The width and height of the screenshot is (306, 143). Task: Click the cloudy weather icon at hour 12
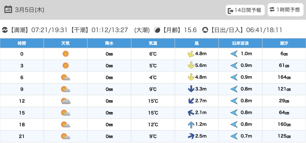(x=65, y=101)
